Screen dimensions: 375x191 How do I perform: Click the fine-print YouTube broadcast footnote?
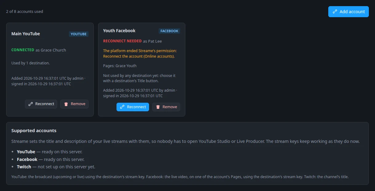(x=180, y=177)
